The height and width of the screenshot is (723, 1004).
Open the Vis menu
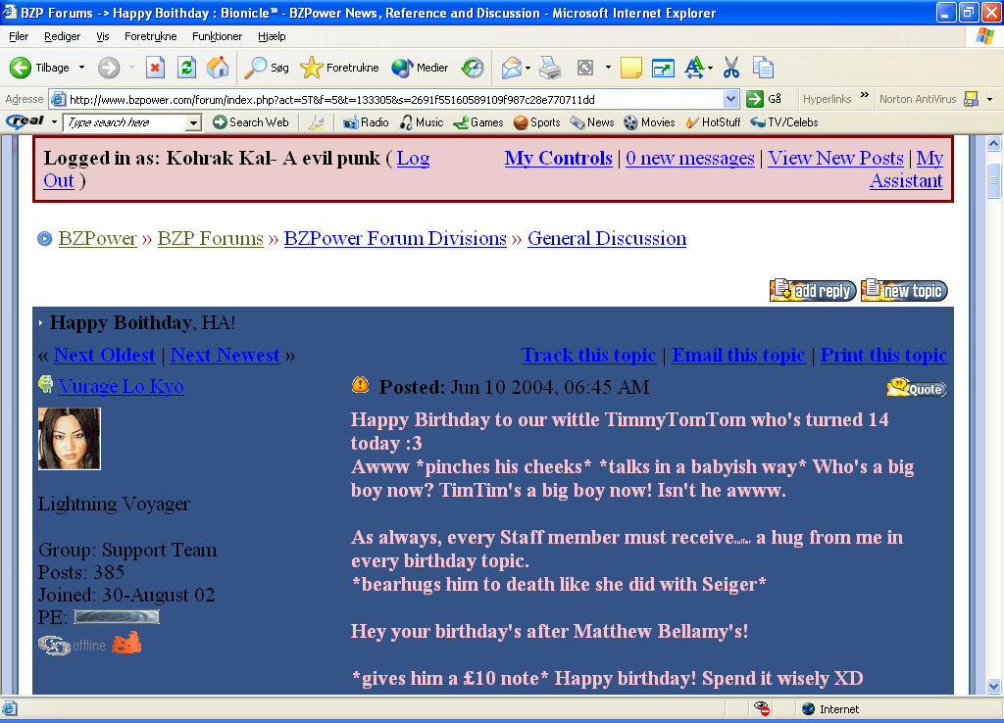tap(102, 36)
